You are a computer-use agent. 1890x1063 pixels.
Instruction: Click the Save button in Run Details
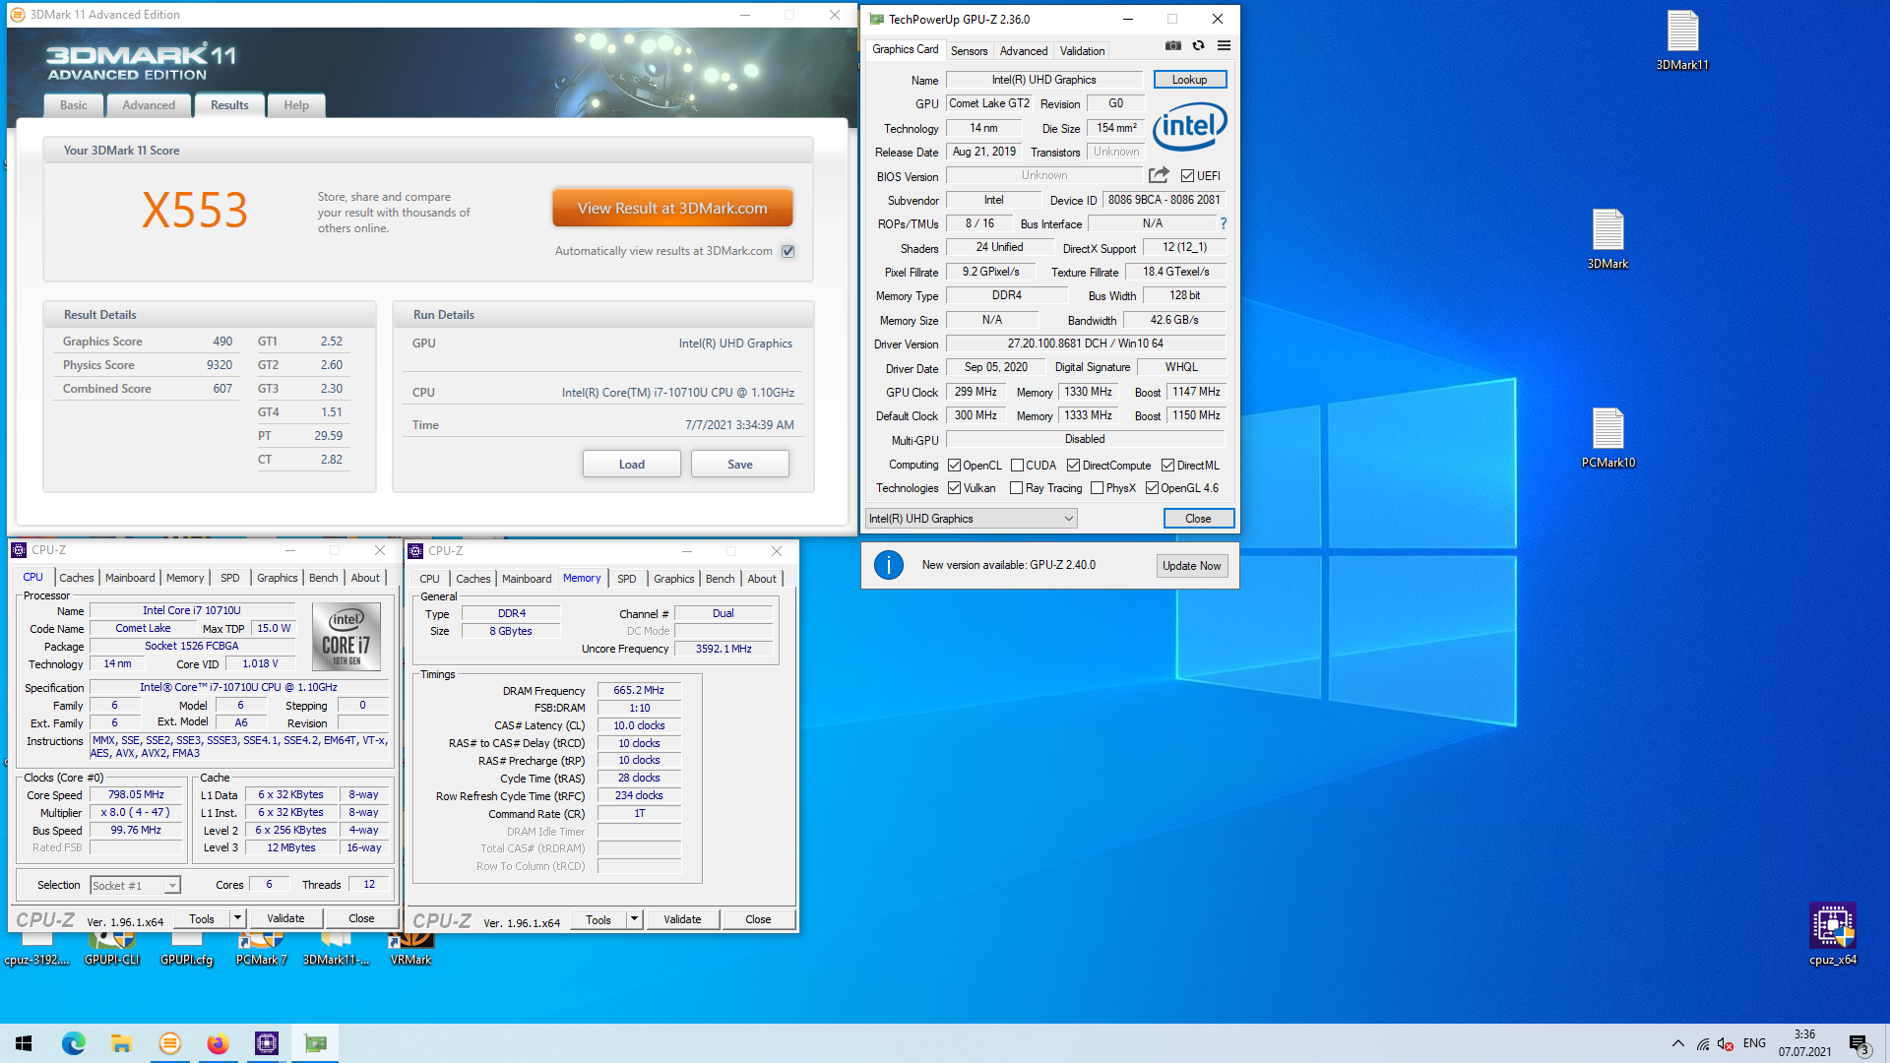point(740,465)
